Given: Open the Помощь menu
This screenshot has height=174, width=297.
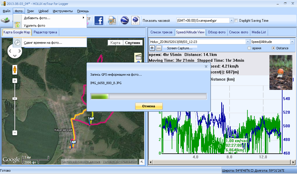Looking at the screenshot, I should click(83, 11).
